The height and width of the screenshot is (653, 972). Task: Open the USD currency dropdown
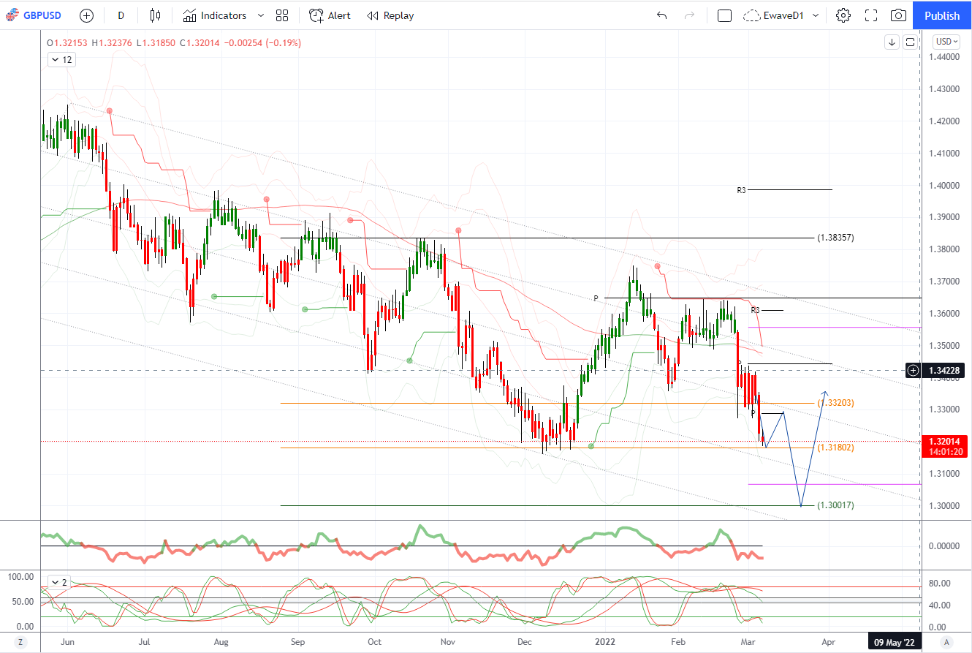(x=947, y=42)
